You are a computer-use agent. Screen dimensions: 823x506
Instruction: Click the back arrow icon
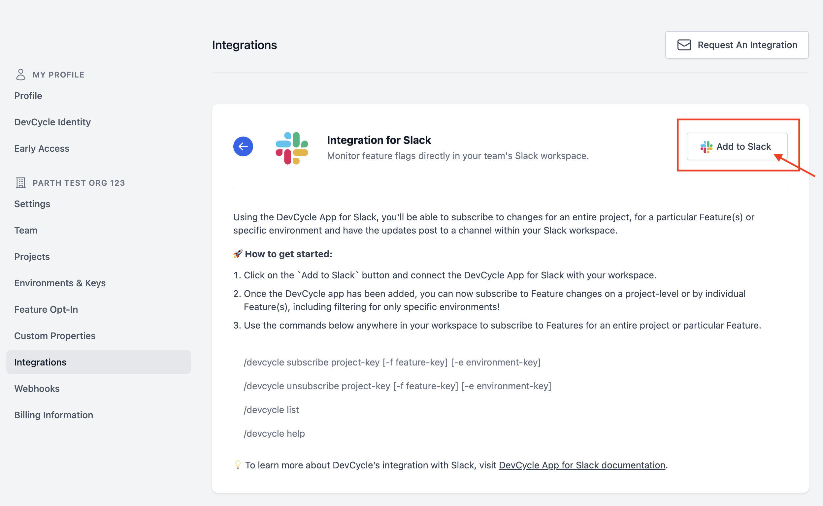point(244,146)
